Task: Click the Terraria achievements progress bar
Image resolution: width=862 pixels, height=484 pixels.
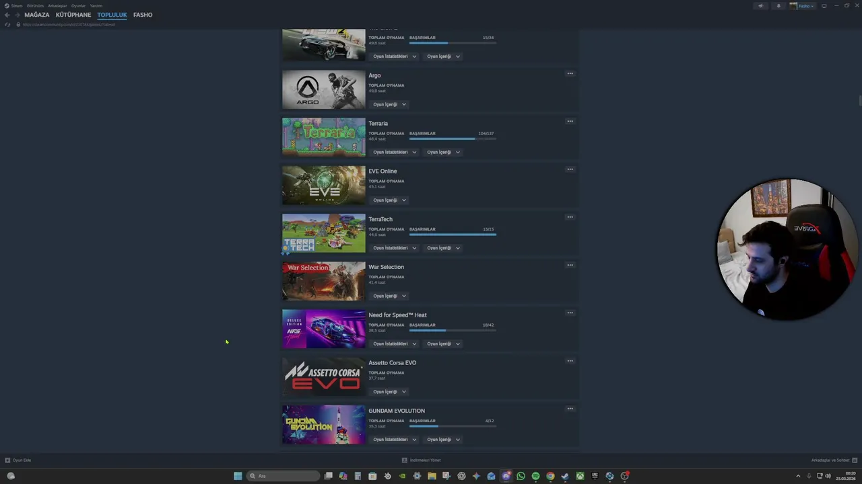Action: click(453, 139)
